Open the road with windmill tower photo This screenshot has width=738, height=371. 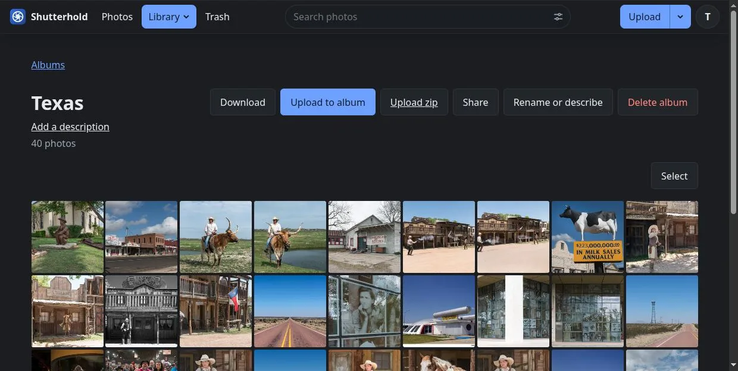(662, 311)
